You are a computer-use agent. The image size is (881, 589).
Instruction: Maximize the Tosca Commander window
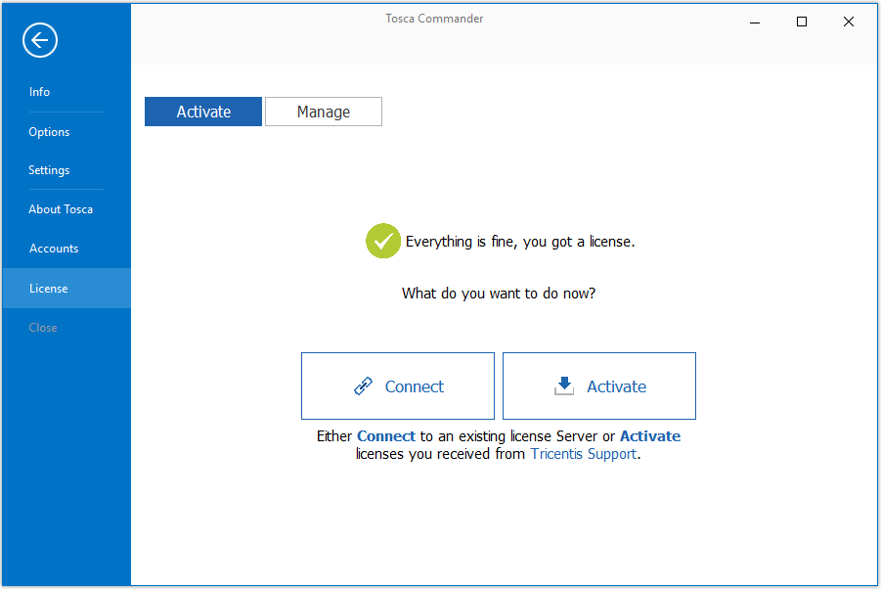click(802, 22)
